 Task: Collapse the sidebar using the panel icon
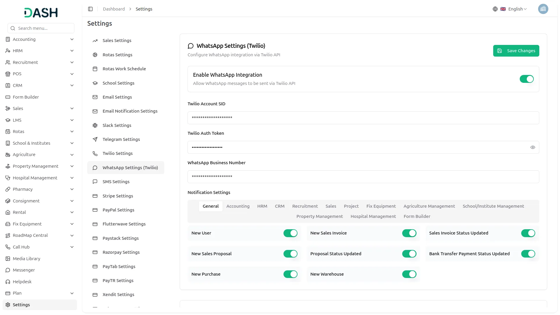(90, 9)
